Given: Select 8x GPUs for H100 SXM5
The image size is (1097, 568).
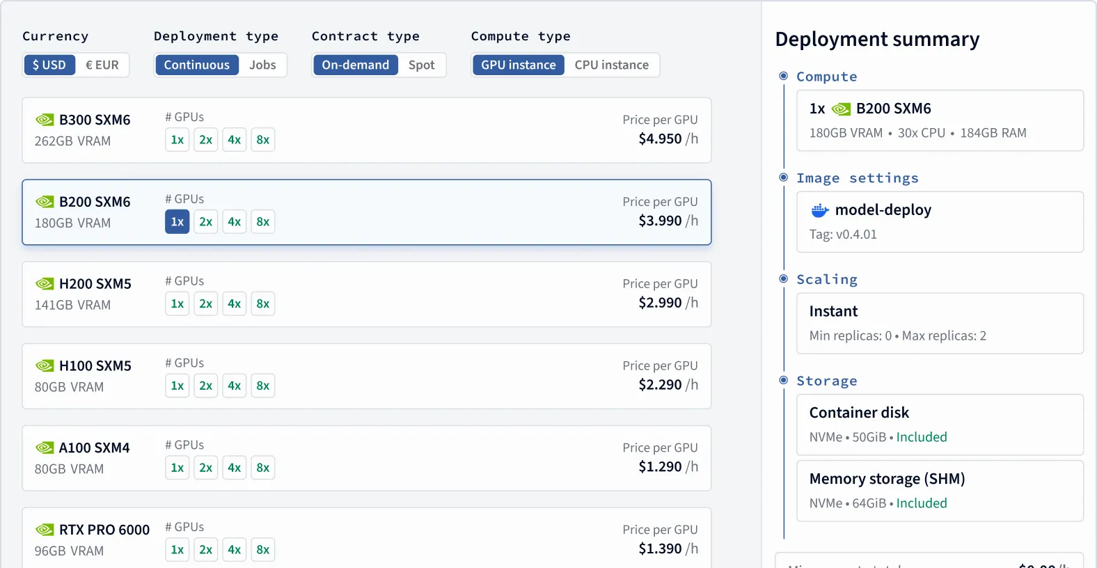Looking at the screenshot, I should click(263, 386).
